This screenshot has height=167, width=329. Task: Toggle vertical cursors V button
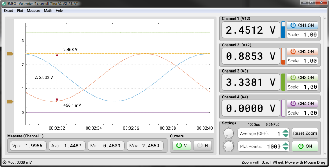pyautogui.click(x=182, y=146)
